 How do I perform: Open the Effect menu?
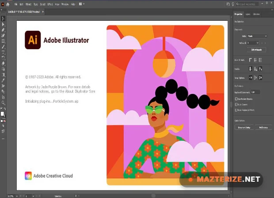[x=50, y=4]
